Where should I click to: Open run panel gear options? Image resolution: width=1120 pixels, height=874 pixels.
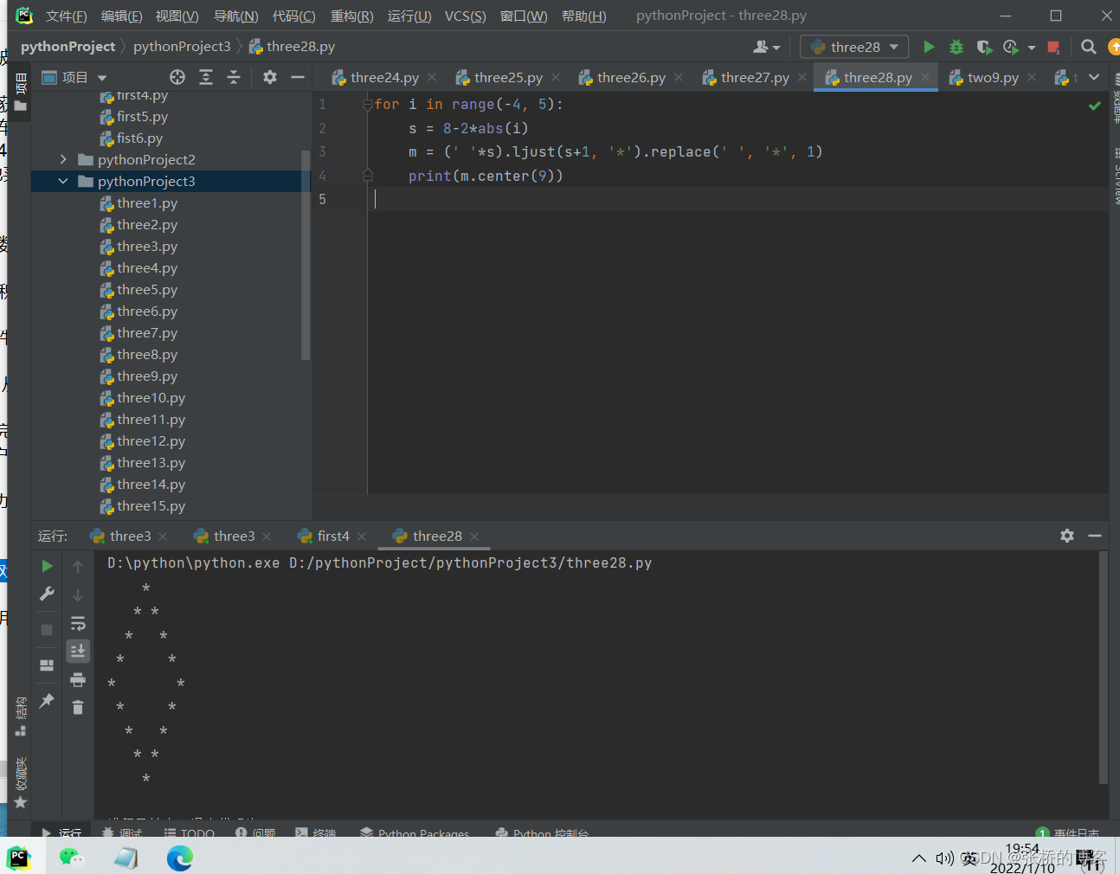pos(1067,536)
